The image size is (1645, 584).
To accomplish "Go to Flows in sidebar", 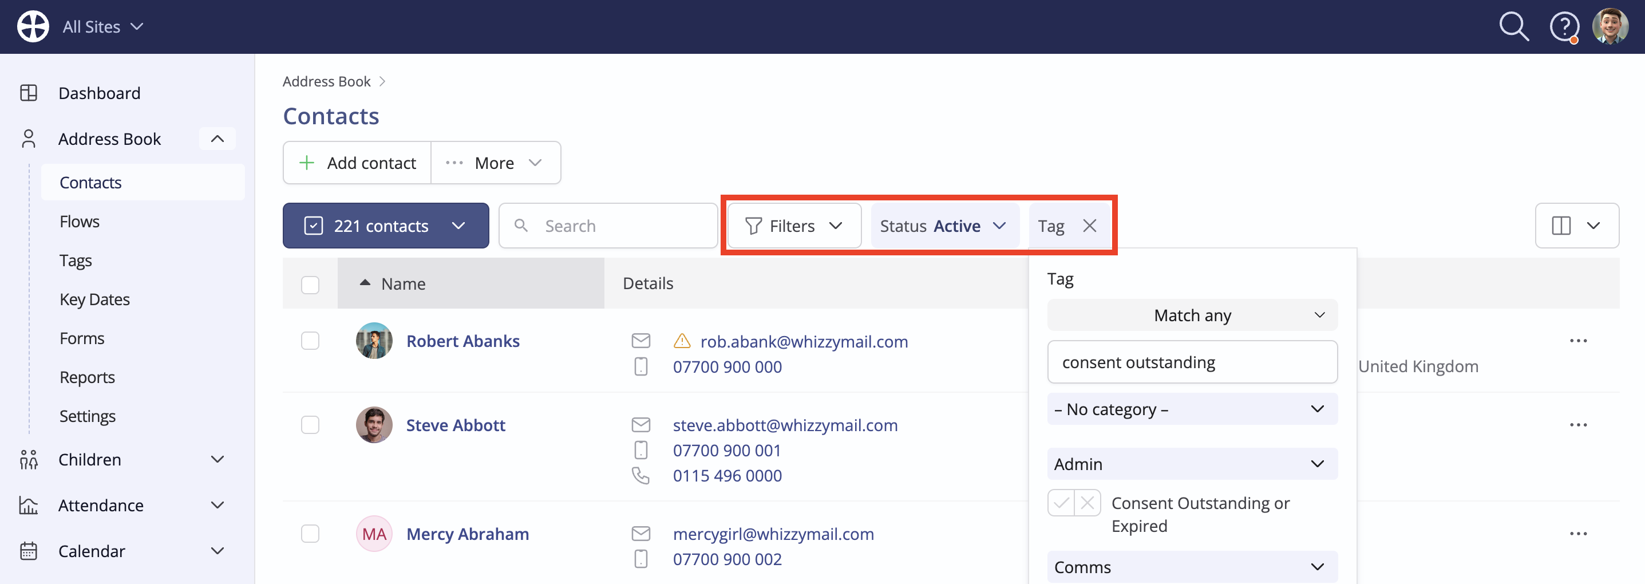I will (x=79, y=221).
